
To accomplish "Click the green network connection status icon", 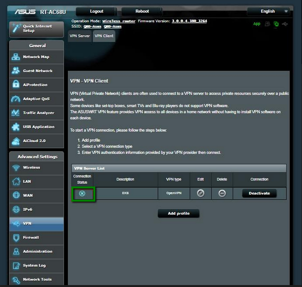I will click(276, 24).
